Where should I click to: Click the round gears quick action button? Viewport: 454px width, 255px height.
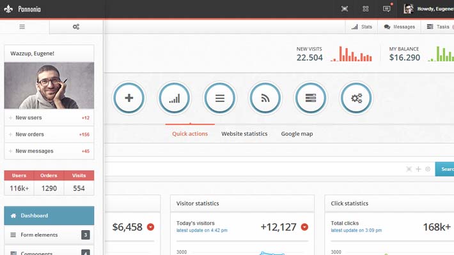pyautogui.click(x=356, y=98)
